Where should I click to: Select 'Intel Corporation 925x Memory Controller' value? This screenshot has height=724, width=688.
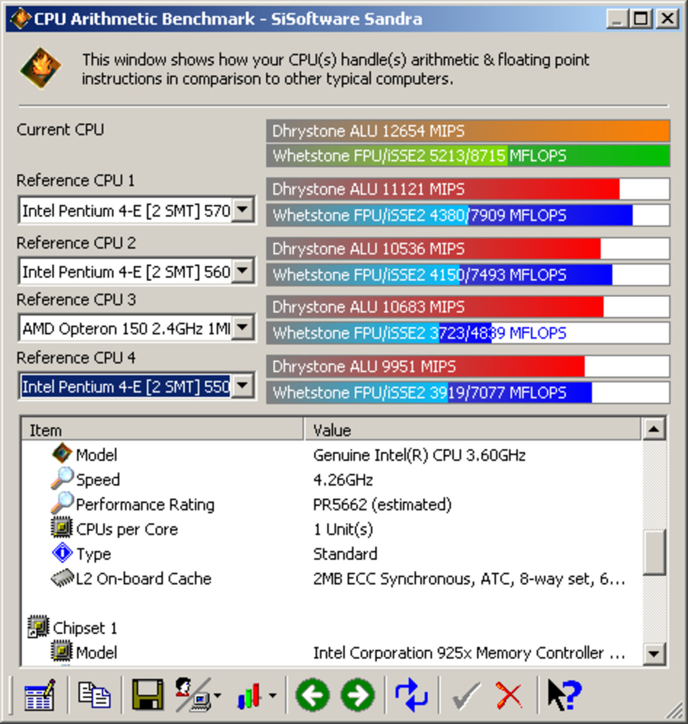pyautogui.click(x=469, y=652)
